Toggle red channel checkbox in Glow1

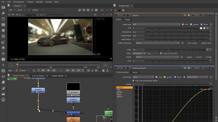[x=183, y=24]
